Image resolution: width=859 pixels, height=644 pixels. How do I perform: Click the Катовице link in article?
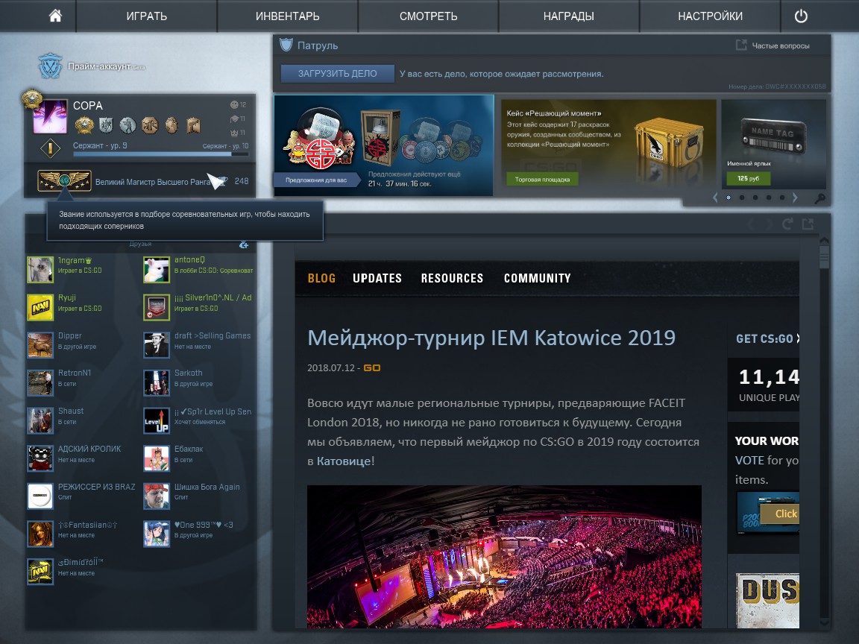pos(344,461)
